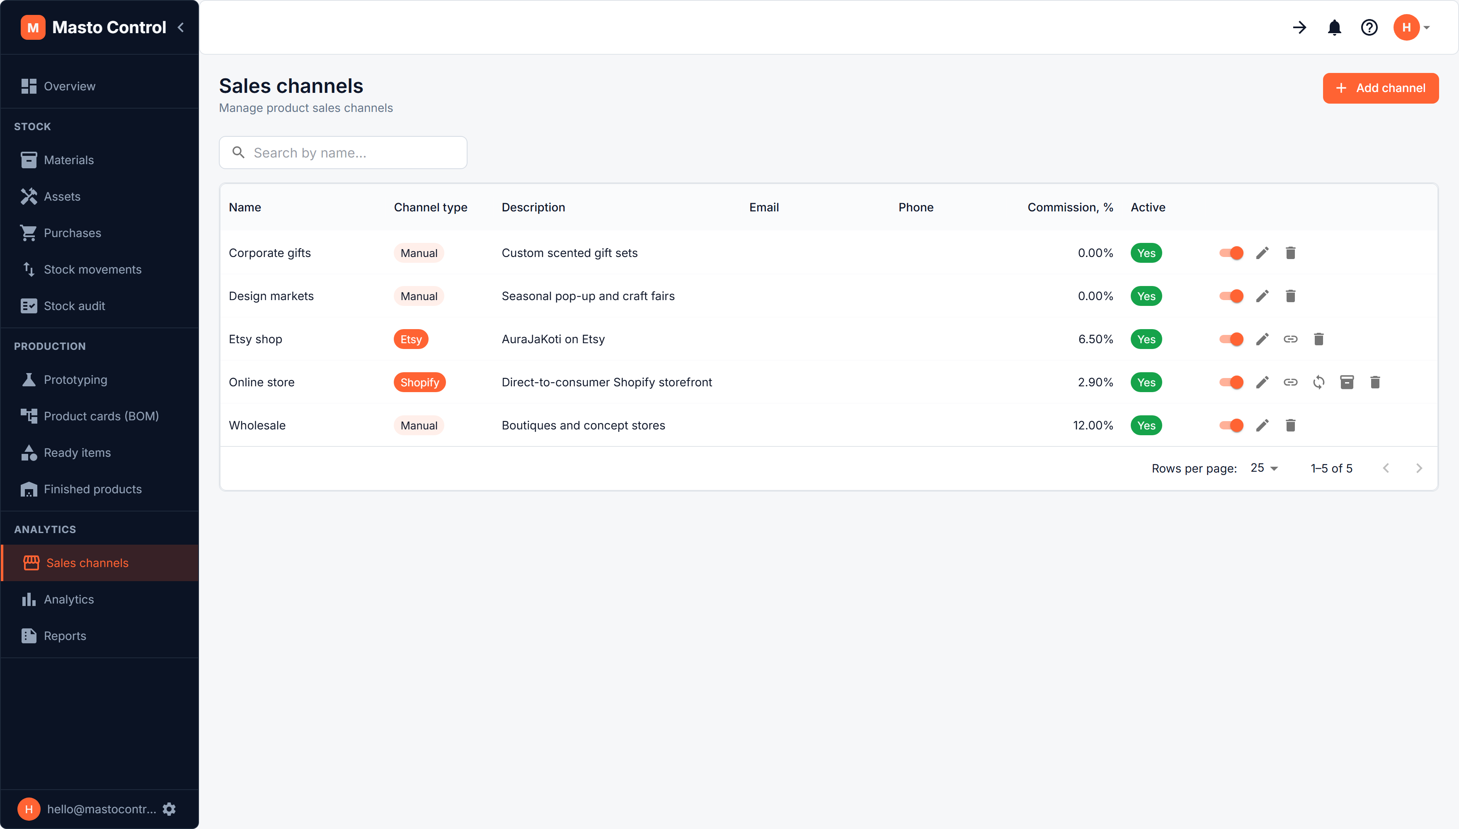Edit the Etsy shop channel
This screenshot has height=829, width=1459.
click(x=1262, y=339)
